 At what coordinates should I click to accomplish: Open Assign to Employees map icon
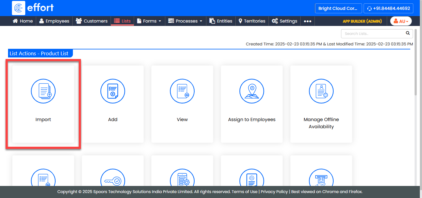[x=252, y=91]
